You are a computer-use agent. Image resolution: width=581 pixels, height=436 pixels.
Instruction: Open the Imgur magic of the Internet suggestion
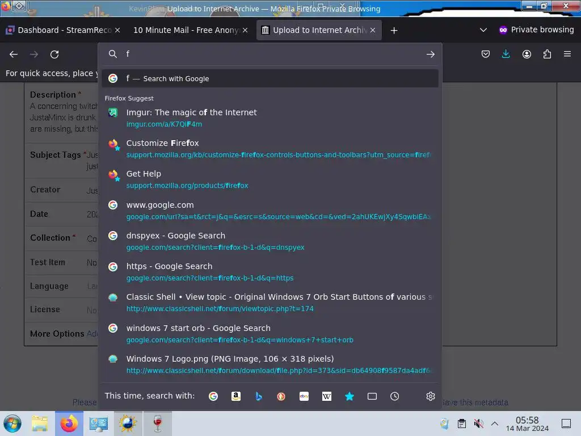[x=270, y=118]
